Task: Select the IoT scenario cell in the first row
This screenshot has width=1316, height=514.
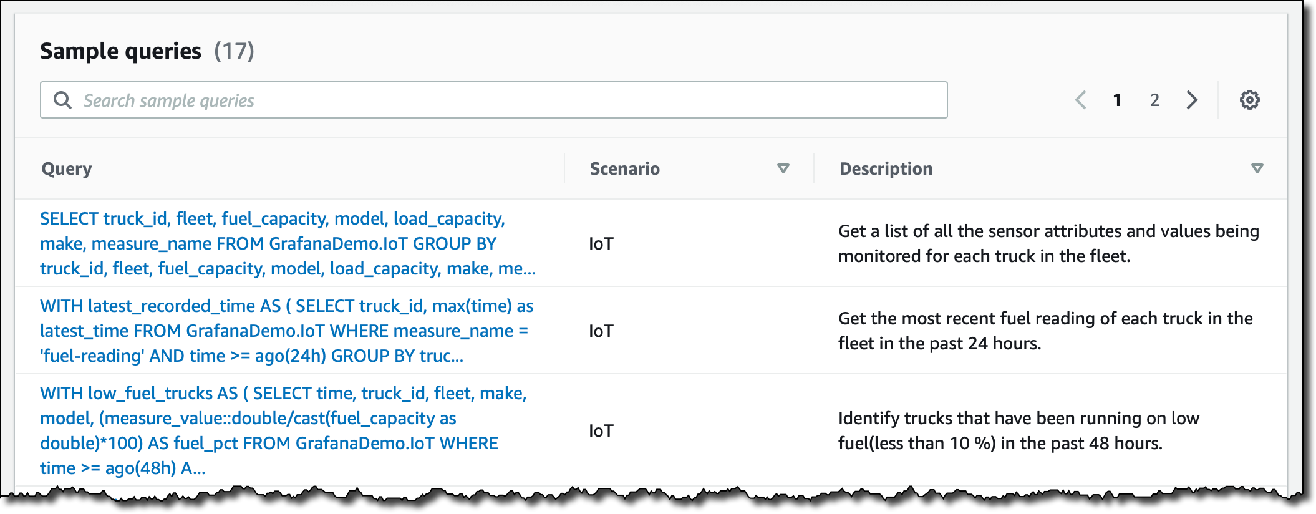Action: (601, 243)
